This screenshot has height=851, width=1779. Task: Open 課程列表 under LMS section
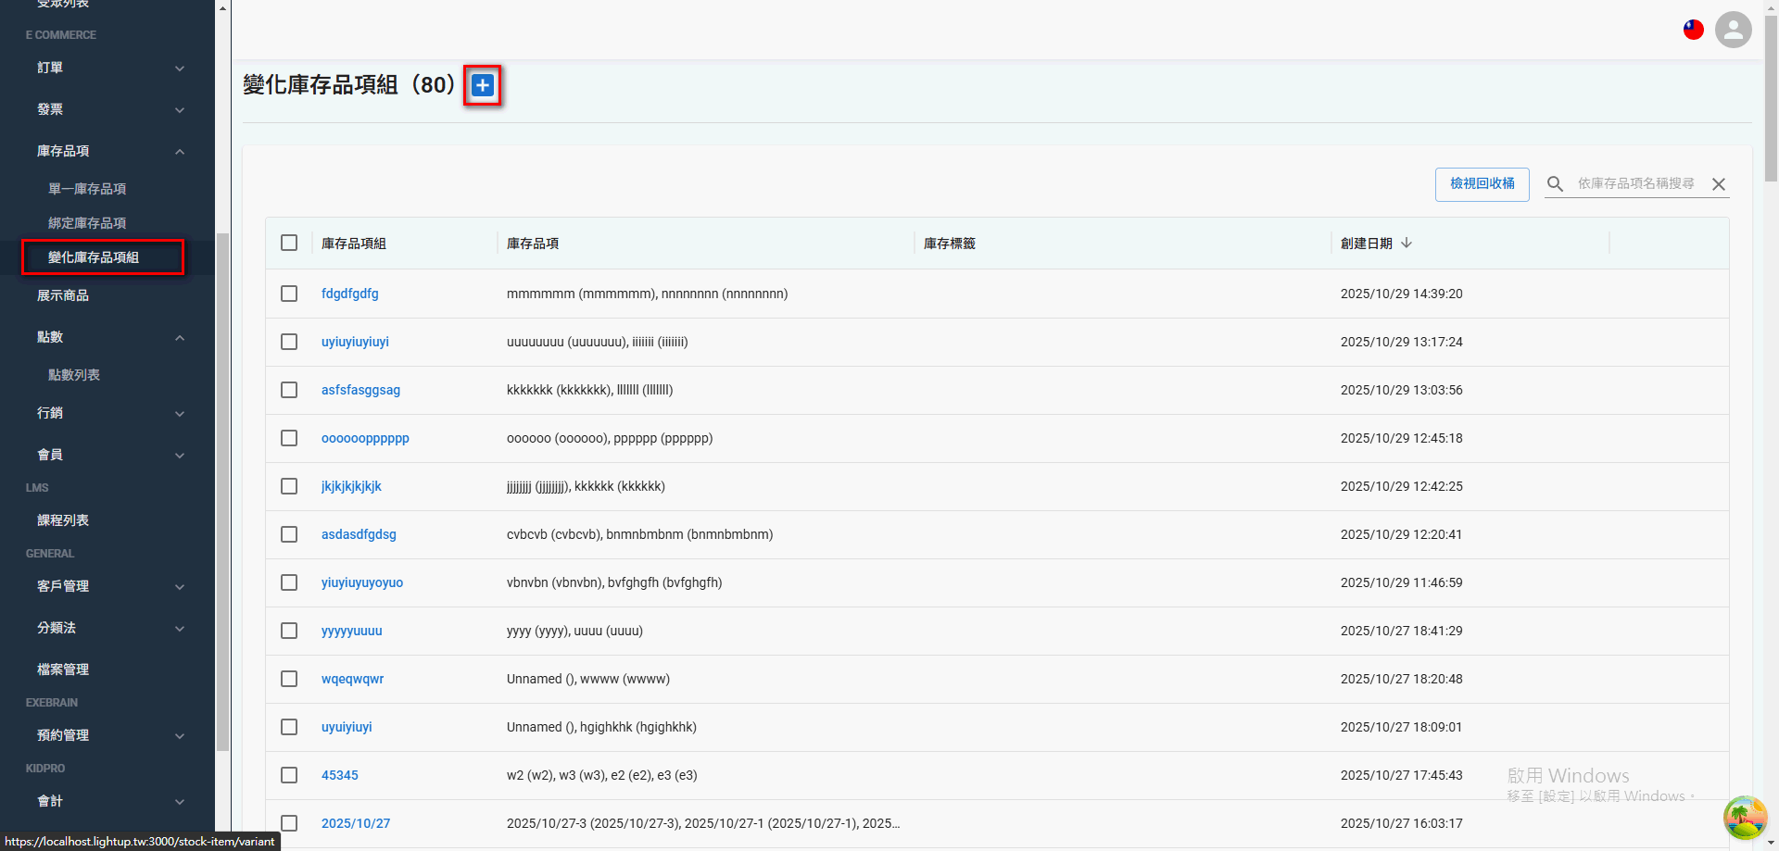[x=63, y=519]
